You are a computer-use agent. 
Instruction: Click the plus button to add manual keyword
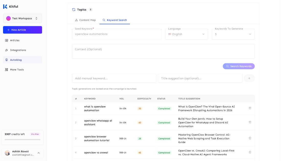click(249, 78)
